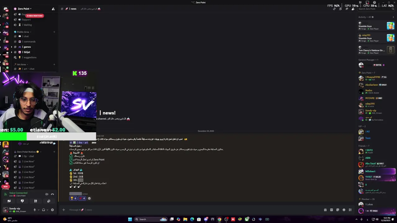The width and height of the screenshot is (397, 223).
Task: Add channel to Zero Point Station
Action: 54,152
